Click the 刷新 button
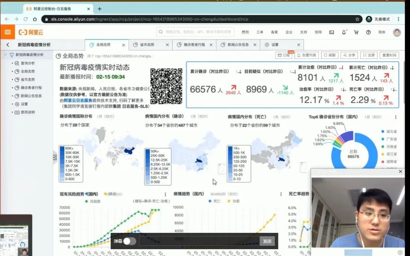 [330, 55]
